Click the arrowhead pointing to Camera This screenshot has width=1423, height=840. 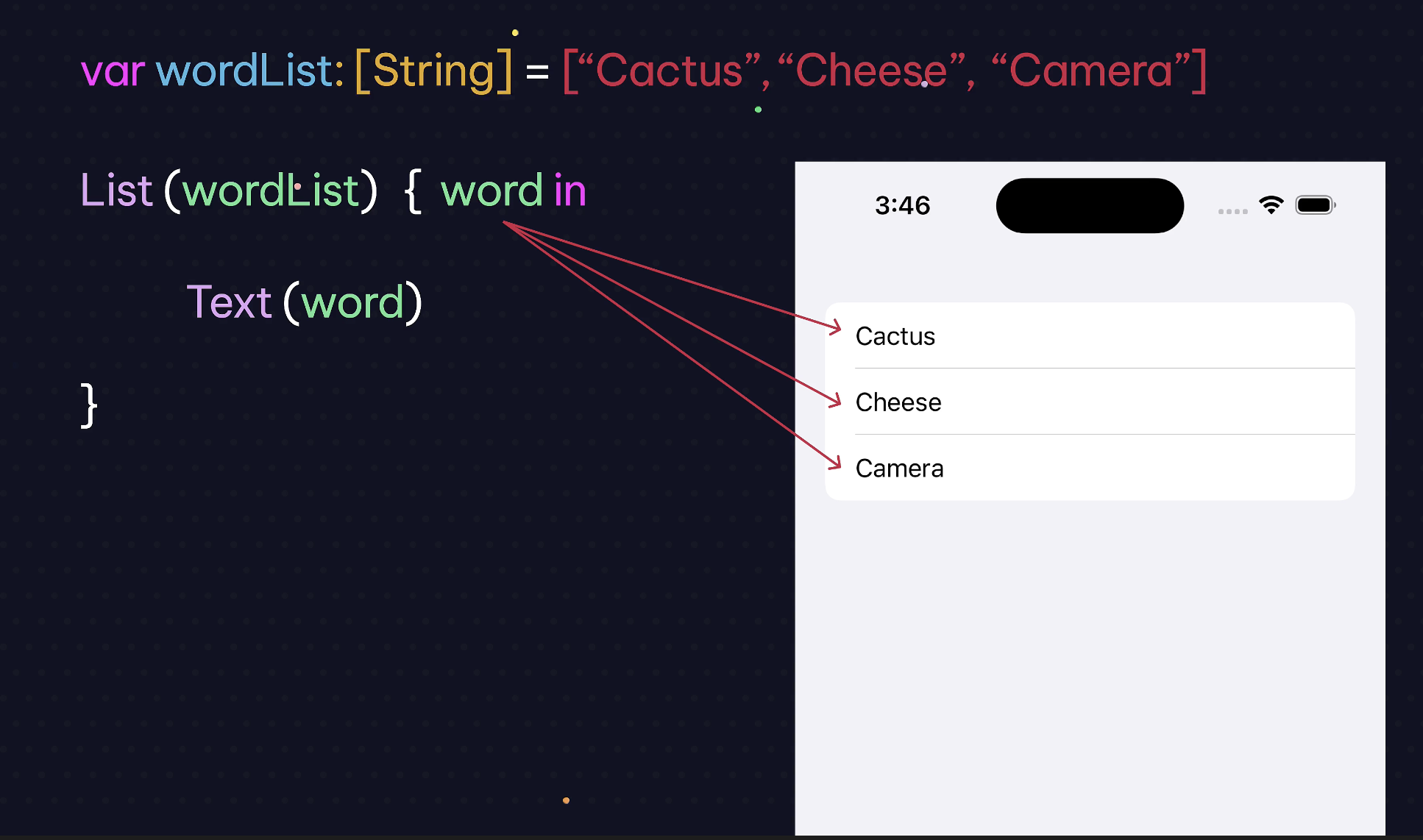(x=835, y=462)
